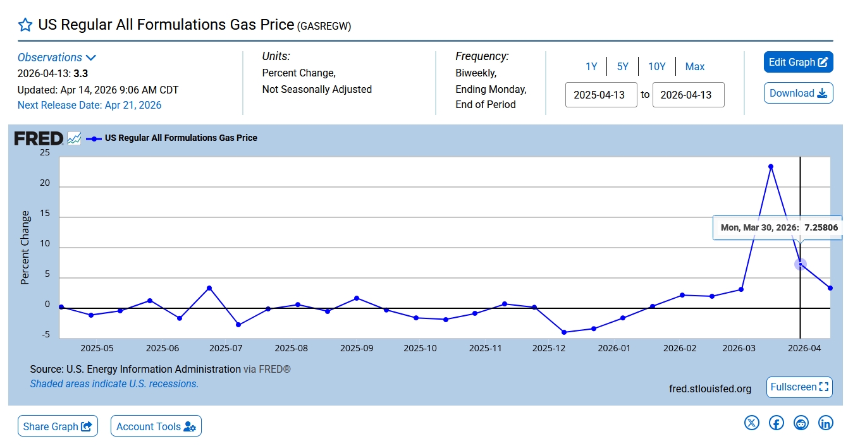Open the Next Release Date link
Screen dimensions: 860x446
point(89,105)
